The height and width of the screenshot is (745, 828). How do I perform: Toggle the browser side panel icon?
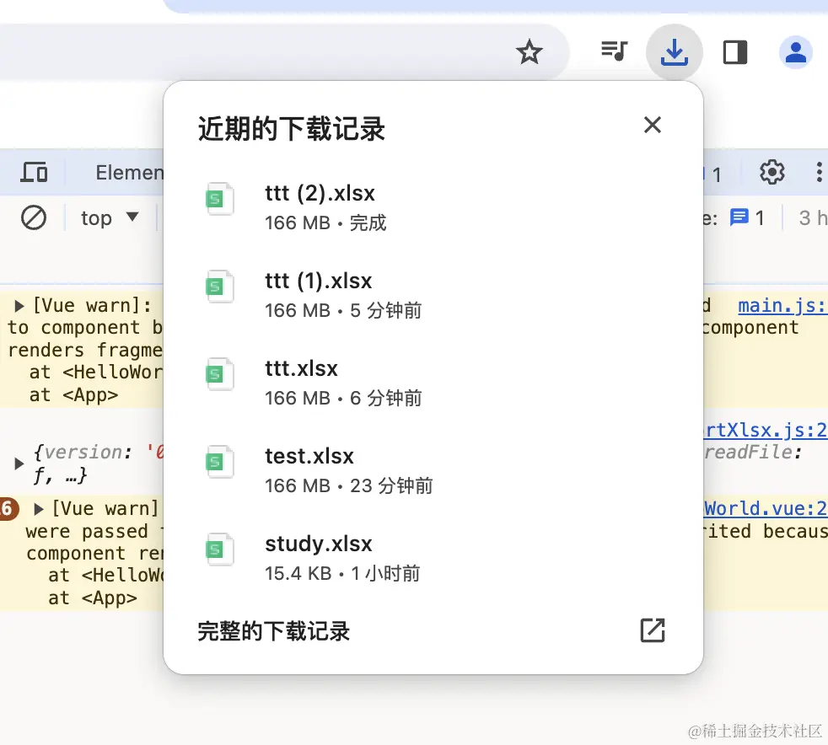[x=734, y=52]
